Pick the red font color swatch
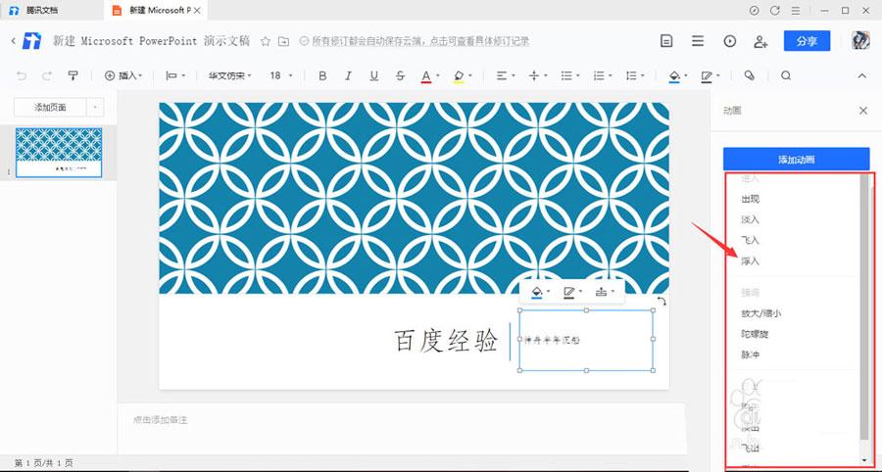The width and height of the screenshot is (882, 472). 425,75
